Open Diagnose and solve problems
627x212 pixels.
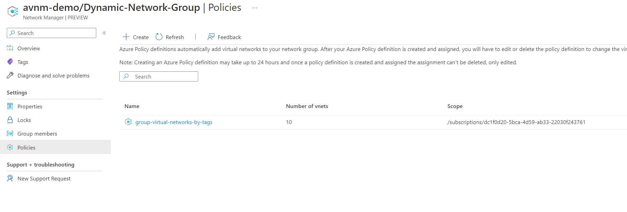(53, 76)
